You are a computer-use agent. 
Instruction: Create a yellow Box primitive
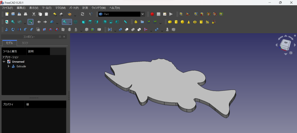(x=170, y=22)
